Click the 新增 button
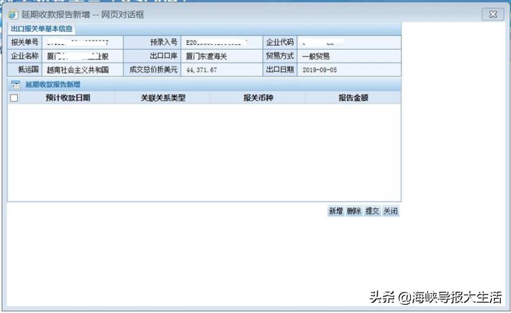The height and width of the screenshot is (313, 511). pyautogui.click(x=336, y=211)
